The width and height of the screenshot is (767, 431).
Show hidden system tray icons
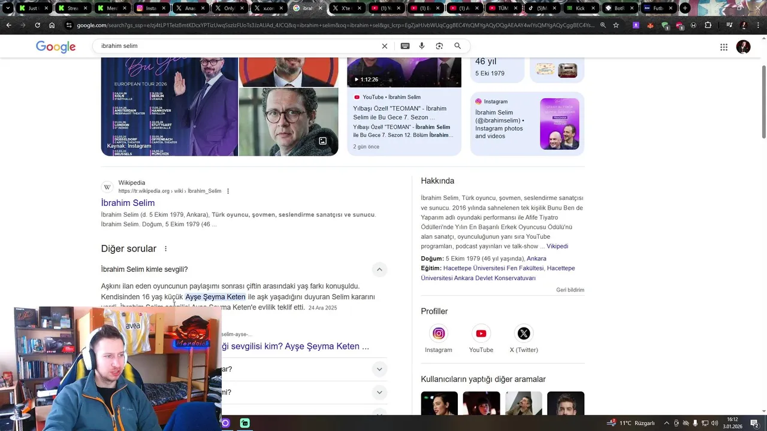667,423
